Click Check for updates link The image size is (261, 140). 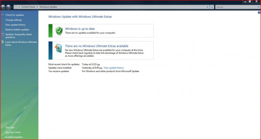point(15,15)
